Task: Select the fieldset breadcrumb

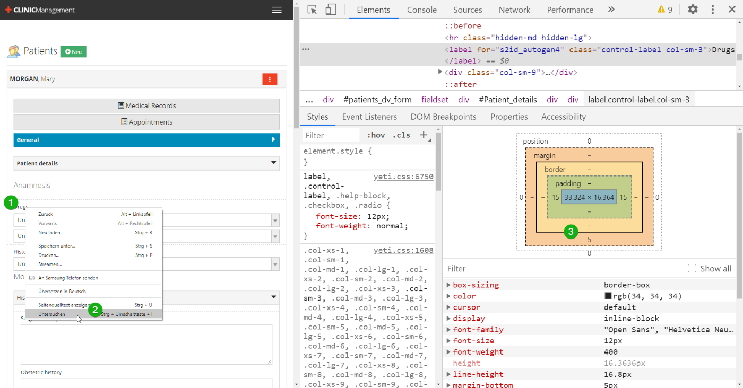Action: (x=435, y=100)
